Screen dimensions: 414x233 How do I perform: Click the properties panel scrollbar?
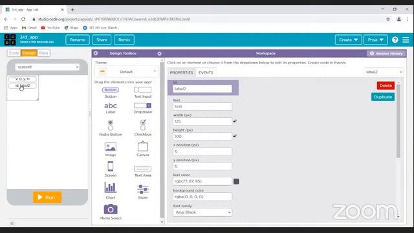pyautogui.click(x=398, y=121)
